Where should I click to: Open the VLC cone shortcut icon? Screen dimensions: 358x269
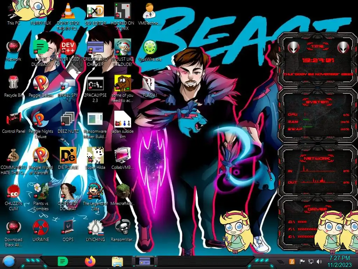pos(68,11)
